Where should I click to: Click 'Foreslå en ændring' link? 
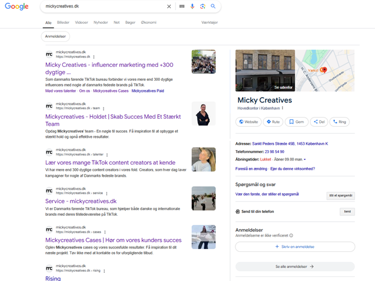251,169
